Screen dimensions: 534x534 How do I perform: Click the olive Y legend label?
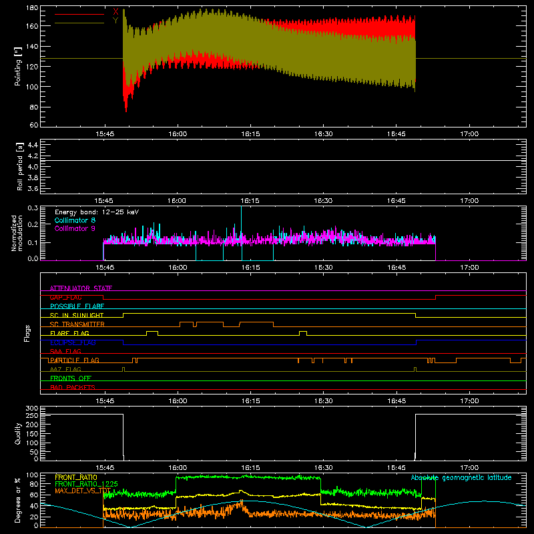115,21
